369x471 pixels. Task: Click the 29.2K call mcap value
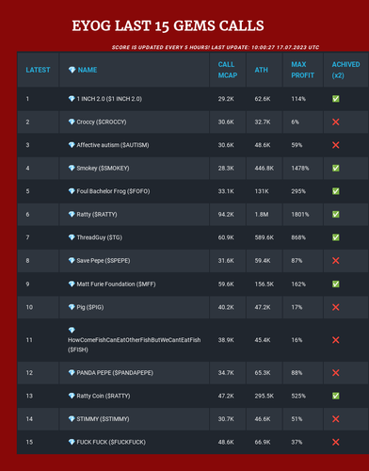tap(226, 99)
